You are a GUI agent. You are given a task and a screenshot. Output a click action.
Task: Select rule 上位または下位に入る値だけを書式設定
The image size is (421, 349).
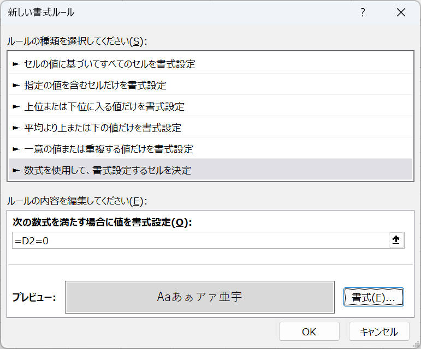click(211, 106)
